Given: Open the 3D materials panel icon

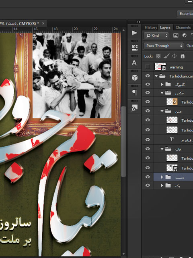Looking at the screenshot, I should [134, 48].
